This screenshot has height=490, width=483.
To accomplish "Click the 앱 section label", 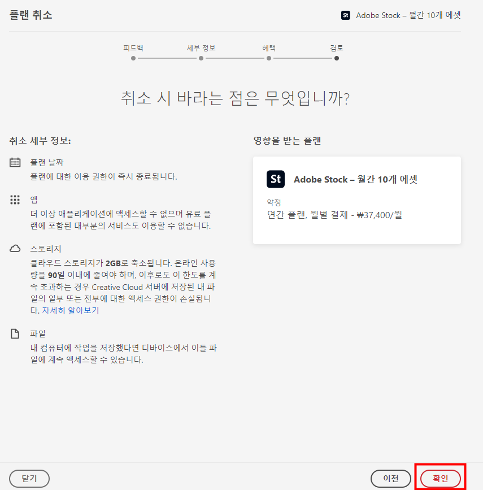I will point(34,200).
